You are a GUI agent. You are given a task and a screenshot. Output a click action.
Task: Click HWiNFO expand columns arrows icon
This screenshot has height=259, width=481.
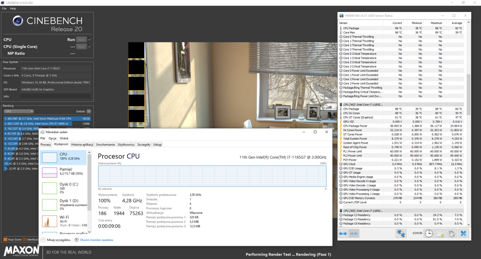(343, 233)
